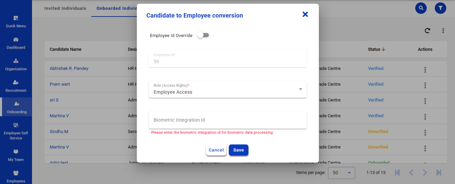Open Recruitment module in sidebar

click(x=16, y=86)
